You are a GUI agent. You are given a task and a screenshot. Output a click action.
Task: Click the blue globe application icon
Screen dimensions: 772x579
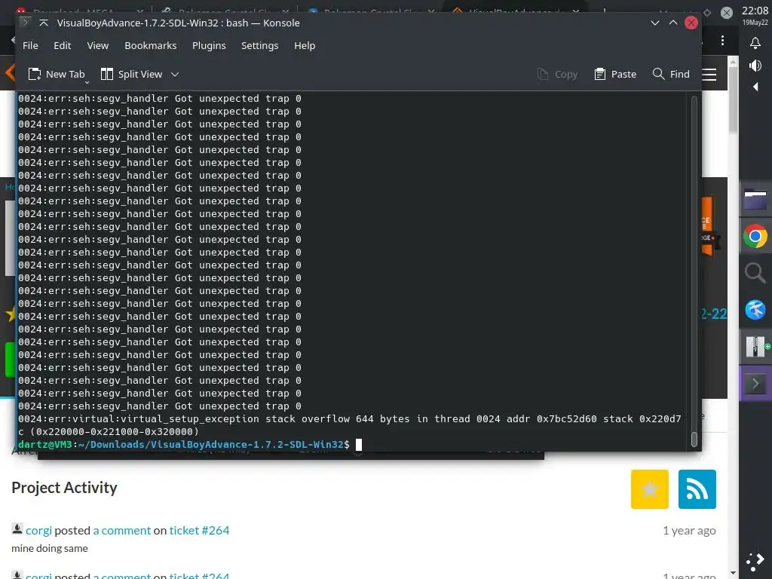click(x=755, y=310)
